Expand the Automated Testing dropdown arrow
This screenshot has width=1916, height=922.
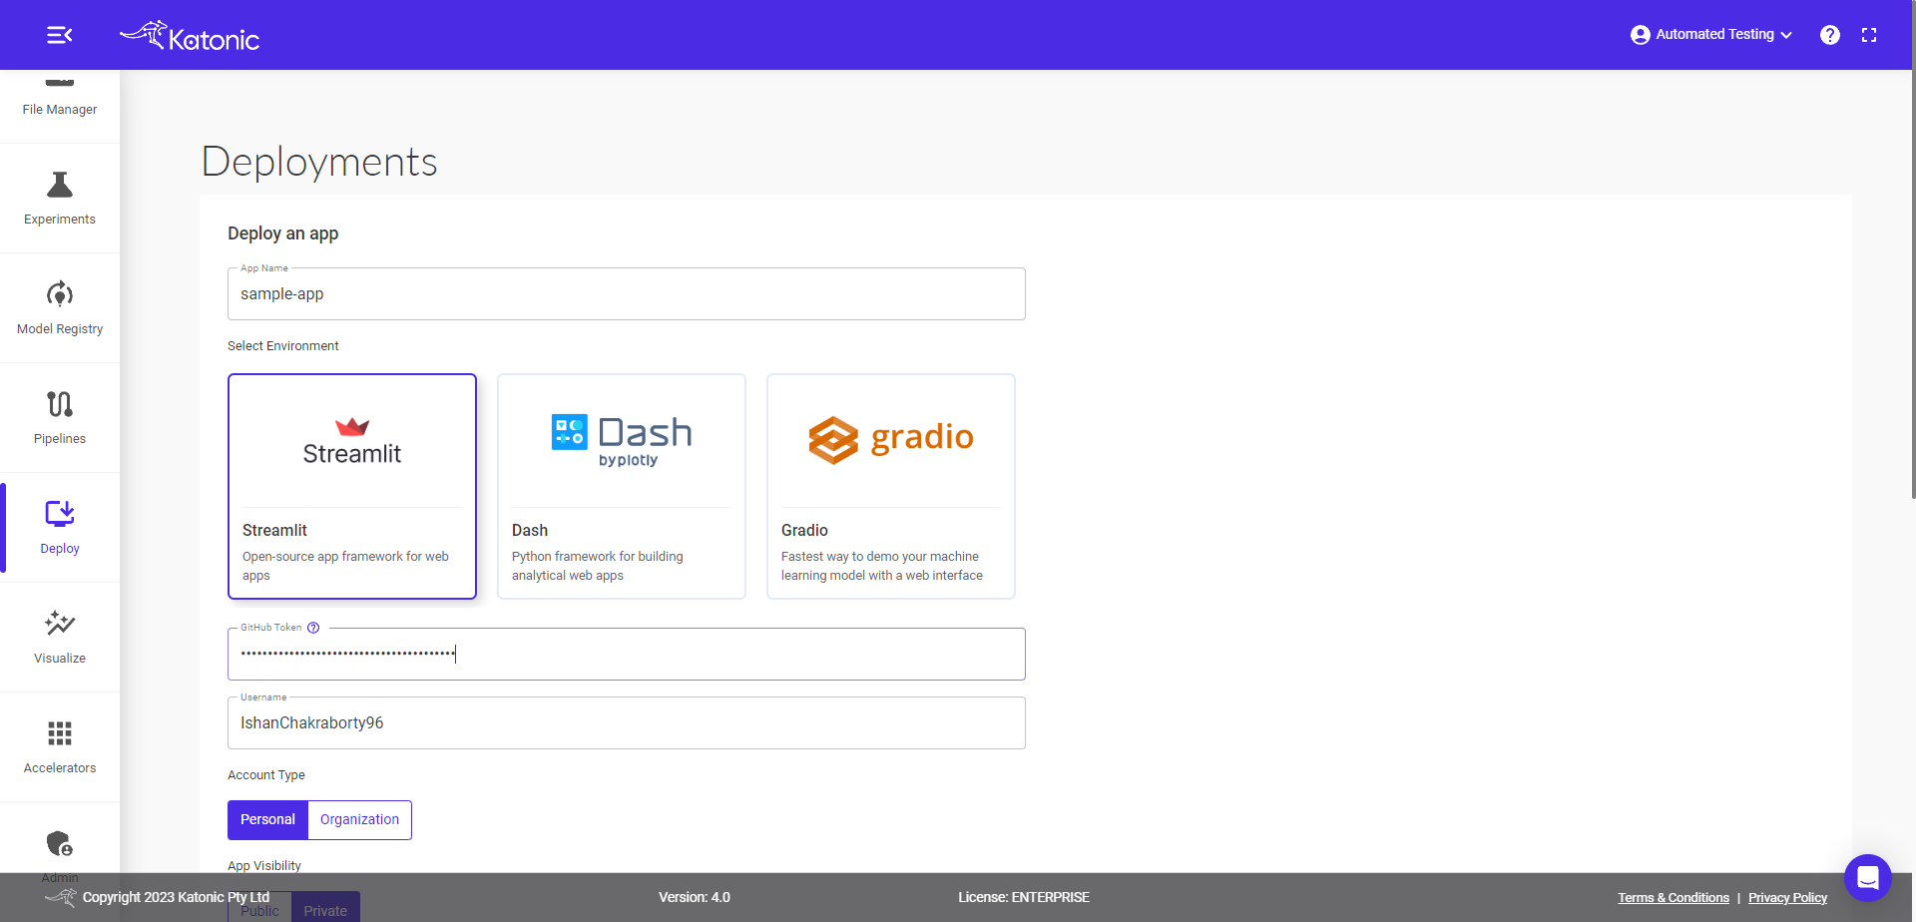pos(1786,35)
